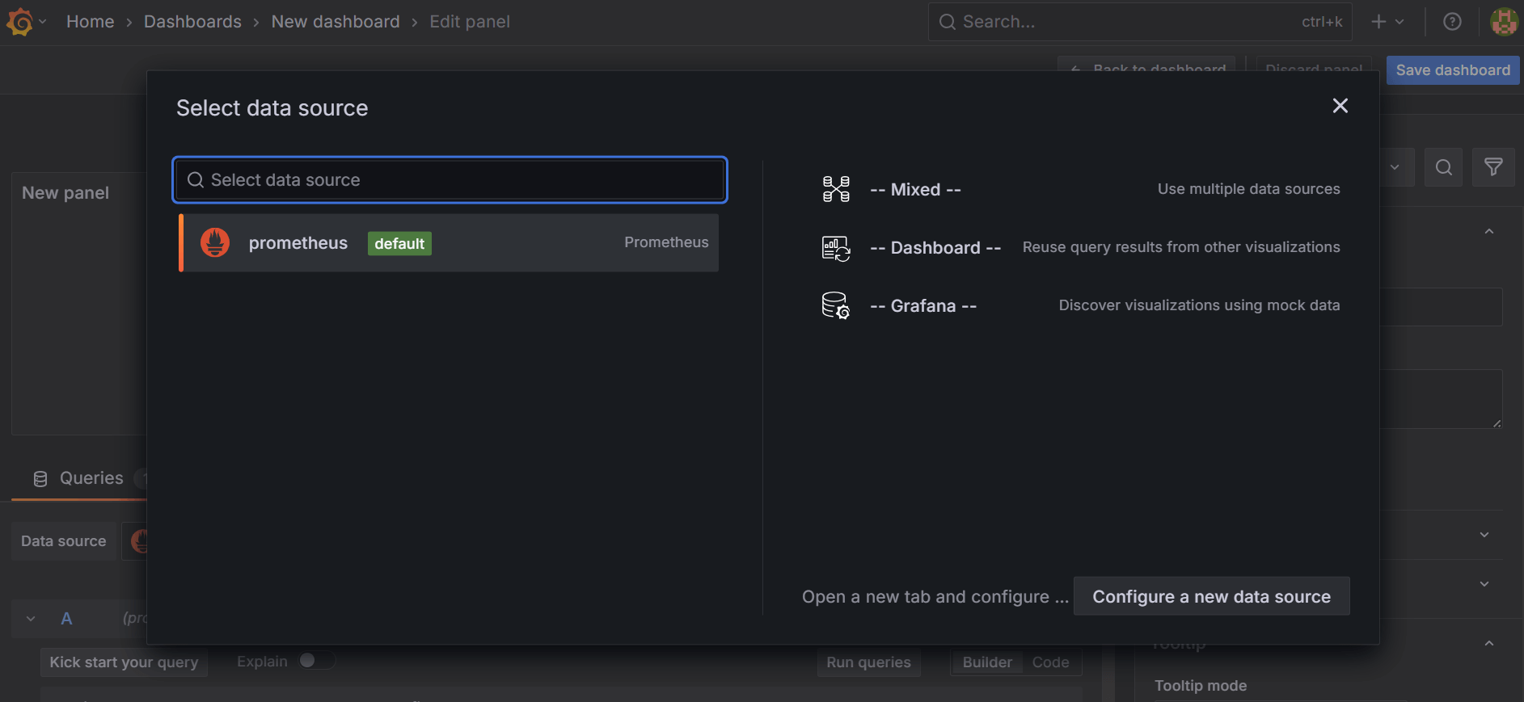Click the Queries database icon
This screenshot has width=1524, height=702.
[x=40, y=479]
